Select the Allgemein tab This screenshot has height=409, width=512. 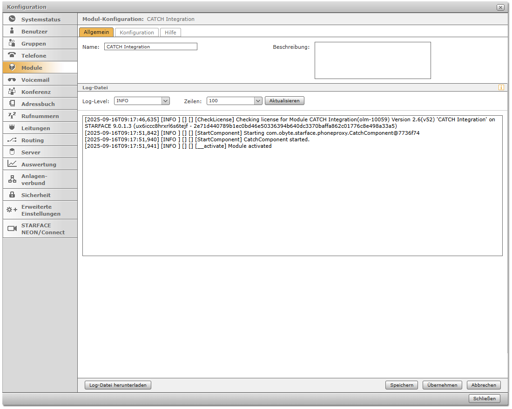click(x=96, y=33)
